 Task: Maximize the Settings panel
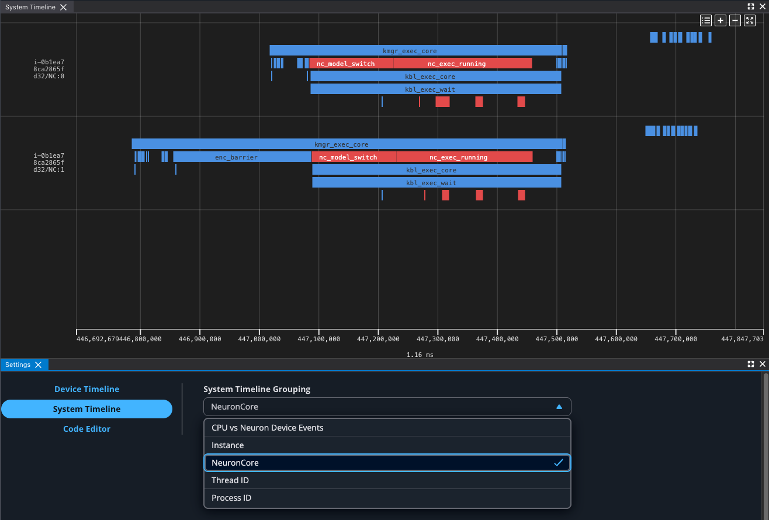click(750, 364)
